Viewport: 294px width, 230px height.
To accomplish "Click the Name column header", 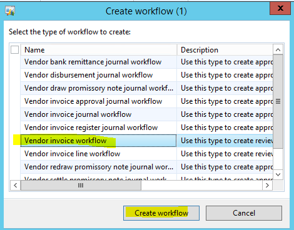I will [x=99, y=50].
